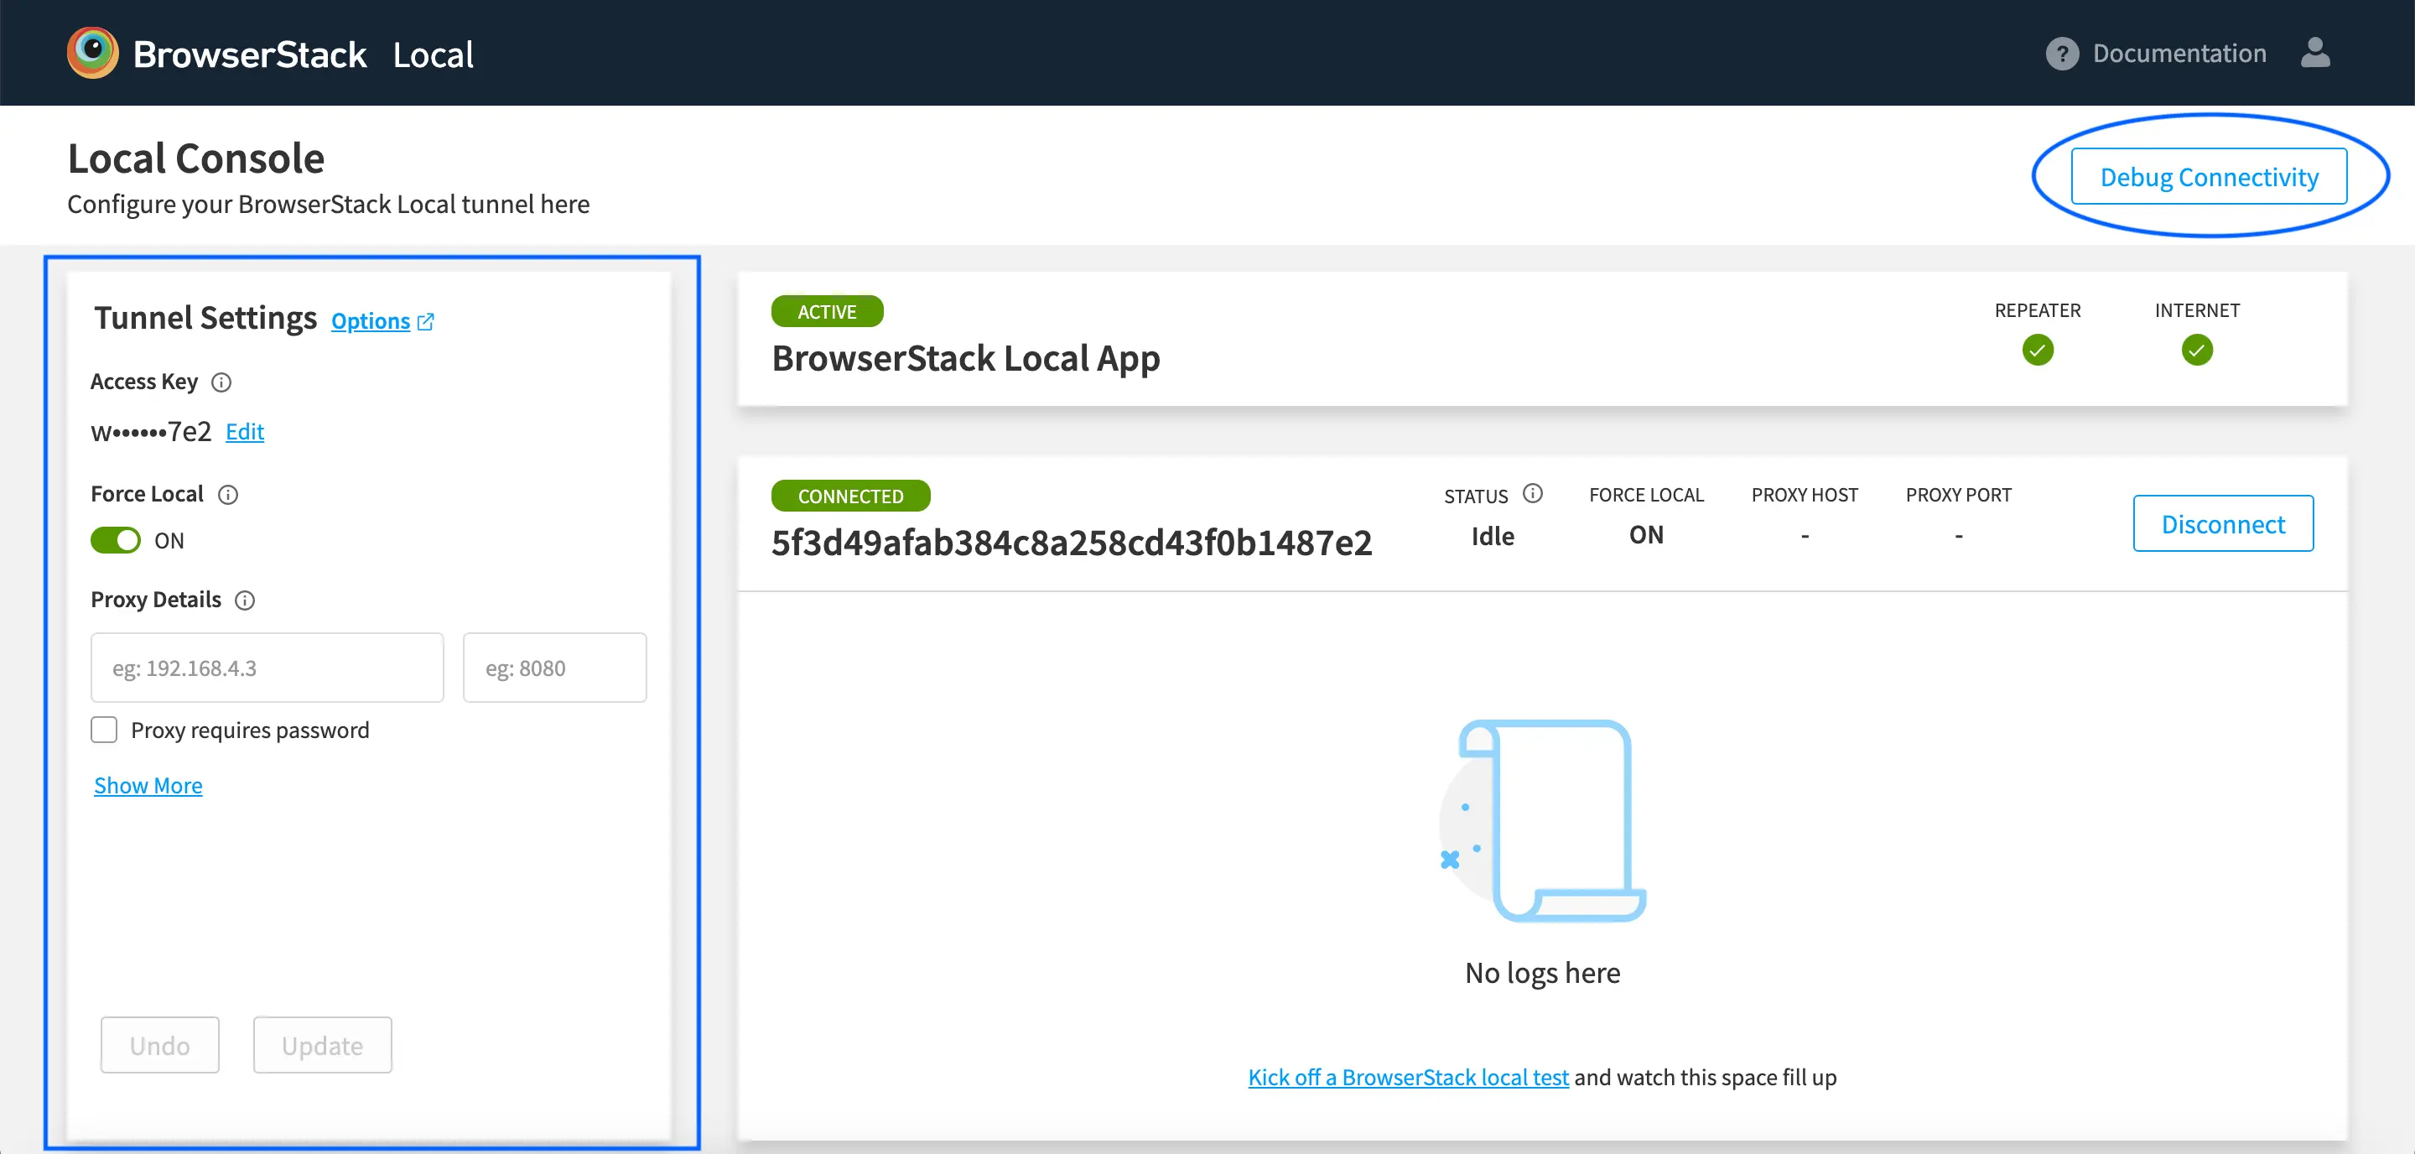Click the Force Local info icon
The width and height of the screenshot is (2415, 1154).
coord(228,495)
